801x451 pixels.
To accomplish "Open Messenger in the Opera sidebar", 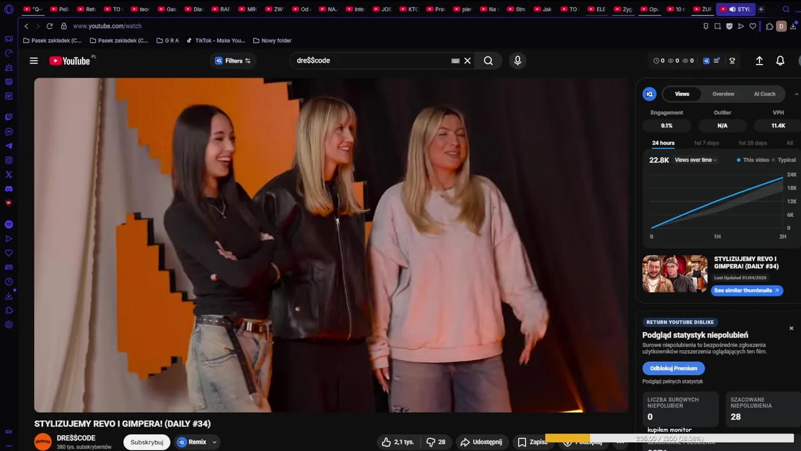I will [x=9, y=132].
